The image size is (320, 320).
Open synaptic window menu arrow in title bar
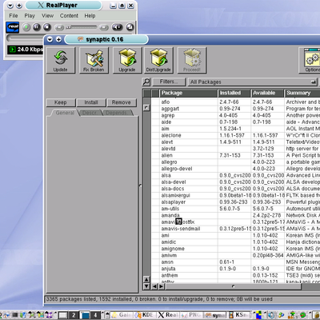point(50,39)
